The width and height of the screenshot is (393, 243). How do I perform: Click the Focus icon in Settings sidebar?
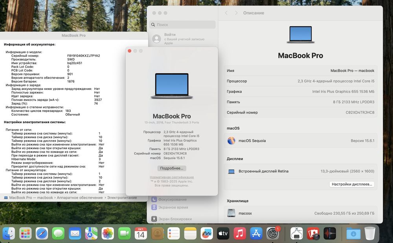click(x=154, y=199)
